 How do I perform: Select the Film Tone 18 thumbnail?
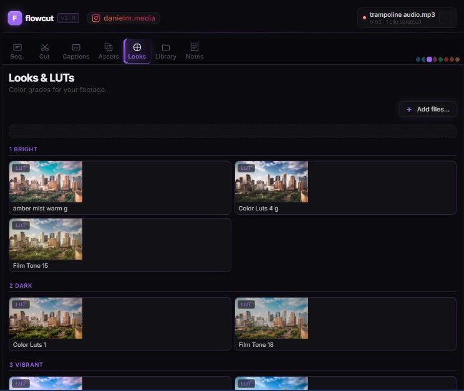coord(271,318)
